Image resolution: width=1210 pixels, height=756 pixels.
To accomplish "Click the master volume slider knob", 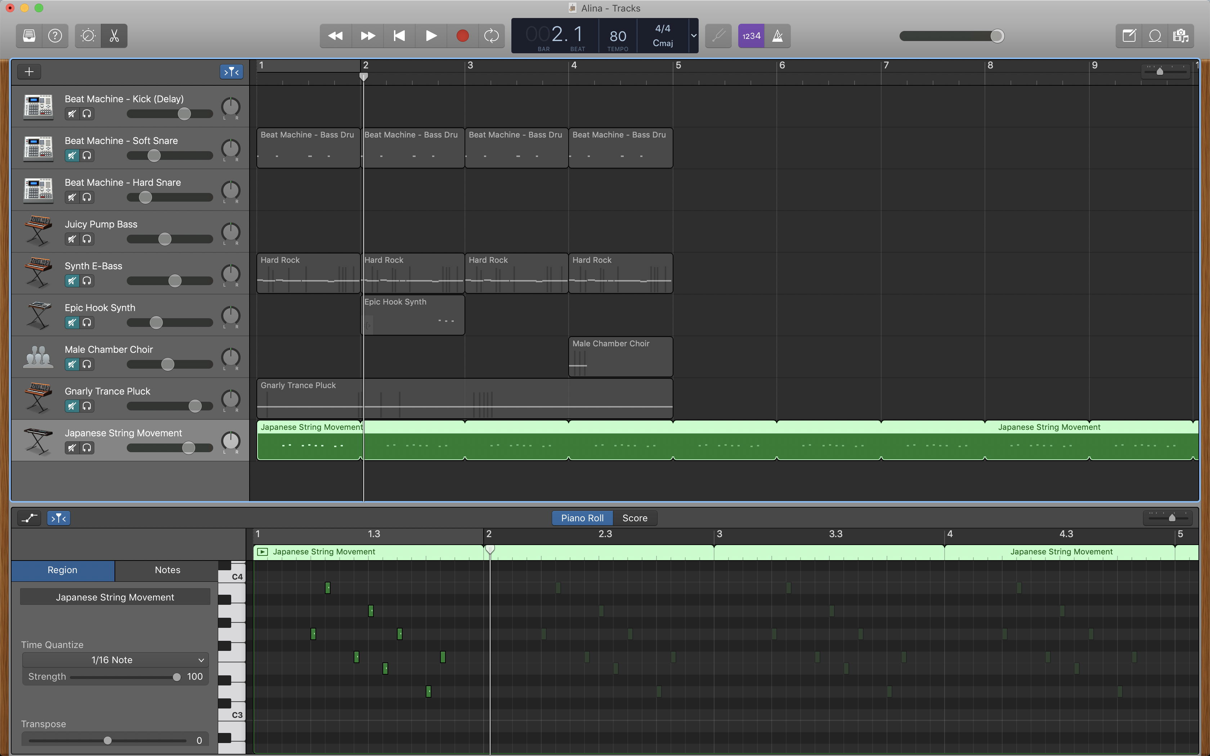I will 997,36.
